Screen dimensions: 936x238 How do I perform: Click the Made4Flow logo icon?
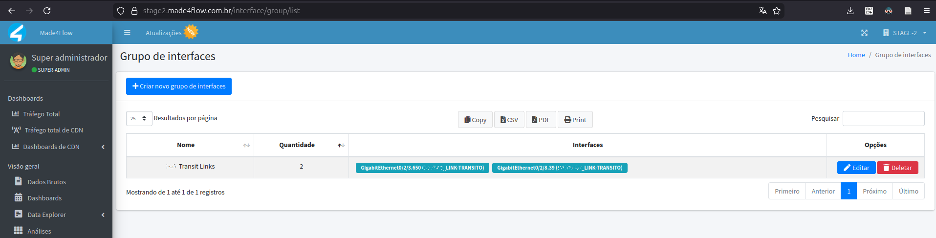point(17,33)
